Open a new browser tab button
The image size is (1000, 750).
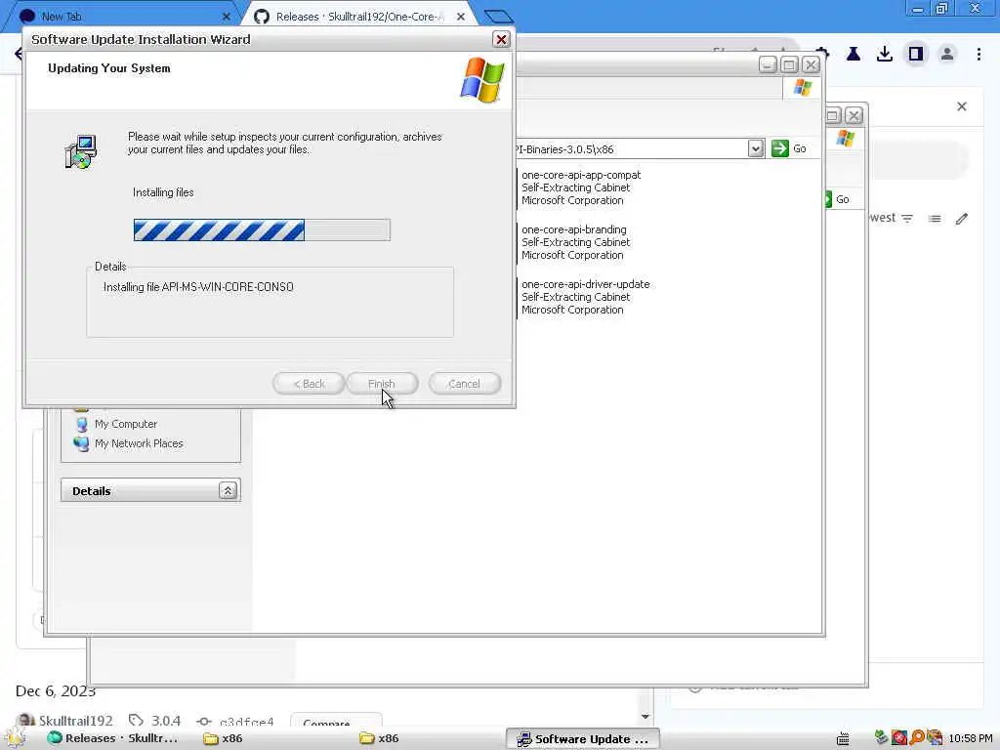[498, 17]
